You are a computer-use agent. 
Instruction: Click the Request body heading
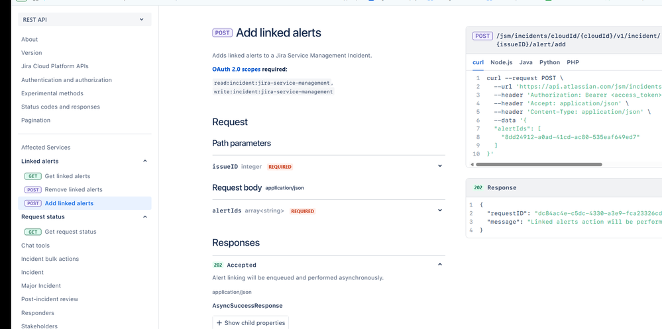tap(237, 188)
